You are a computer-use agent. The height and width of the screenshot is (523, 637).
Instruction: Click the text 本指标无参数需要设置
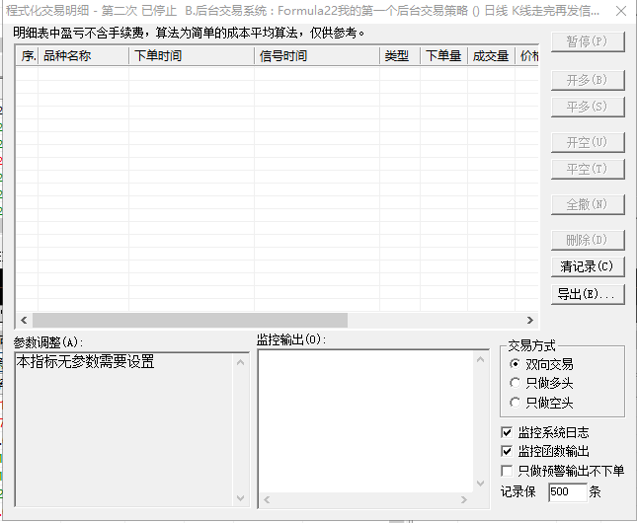(85, 361)
